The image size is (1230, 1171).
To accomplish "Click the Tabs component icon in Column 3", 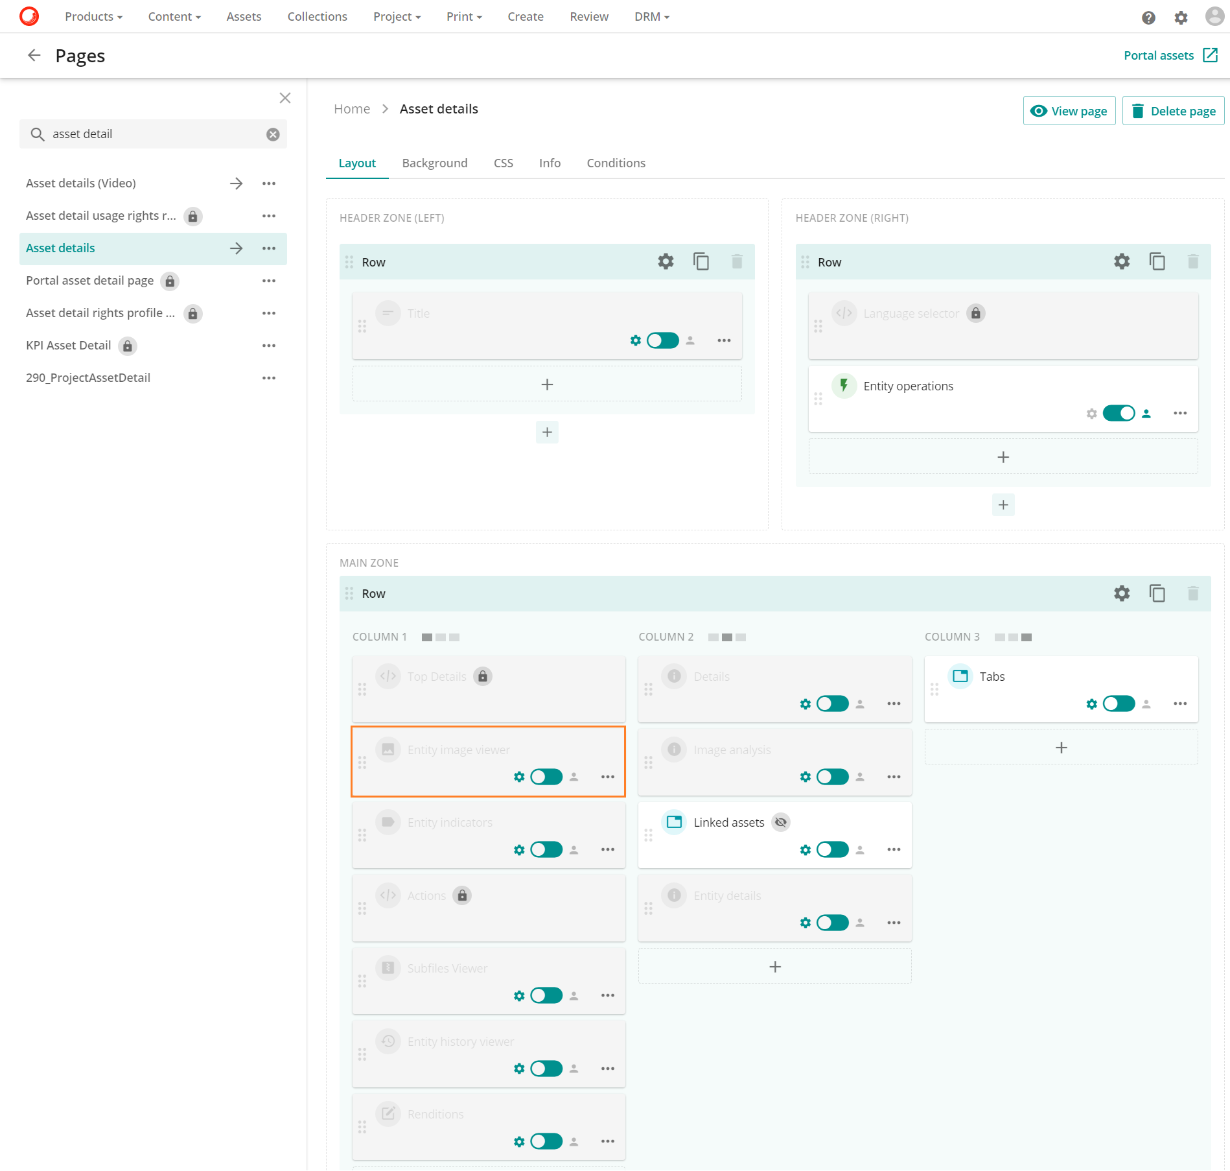I will click(x=959, y=676).
